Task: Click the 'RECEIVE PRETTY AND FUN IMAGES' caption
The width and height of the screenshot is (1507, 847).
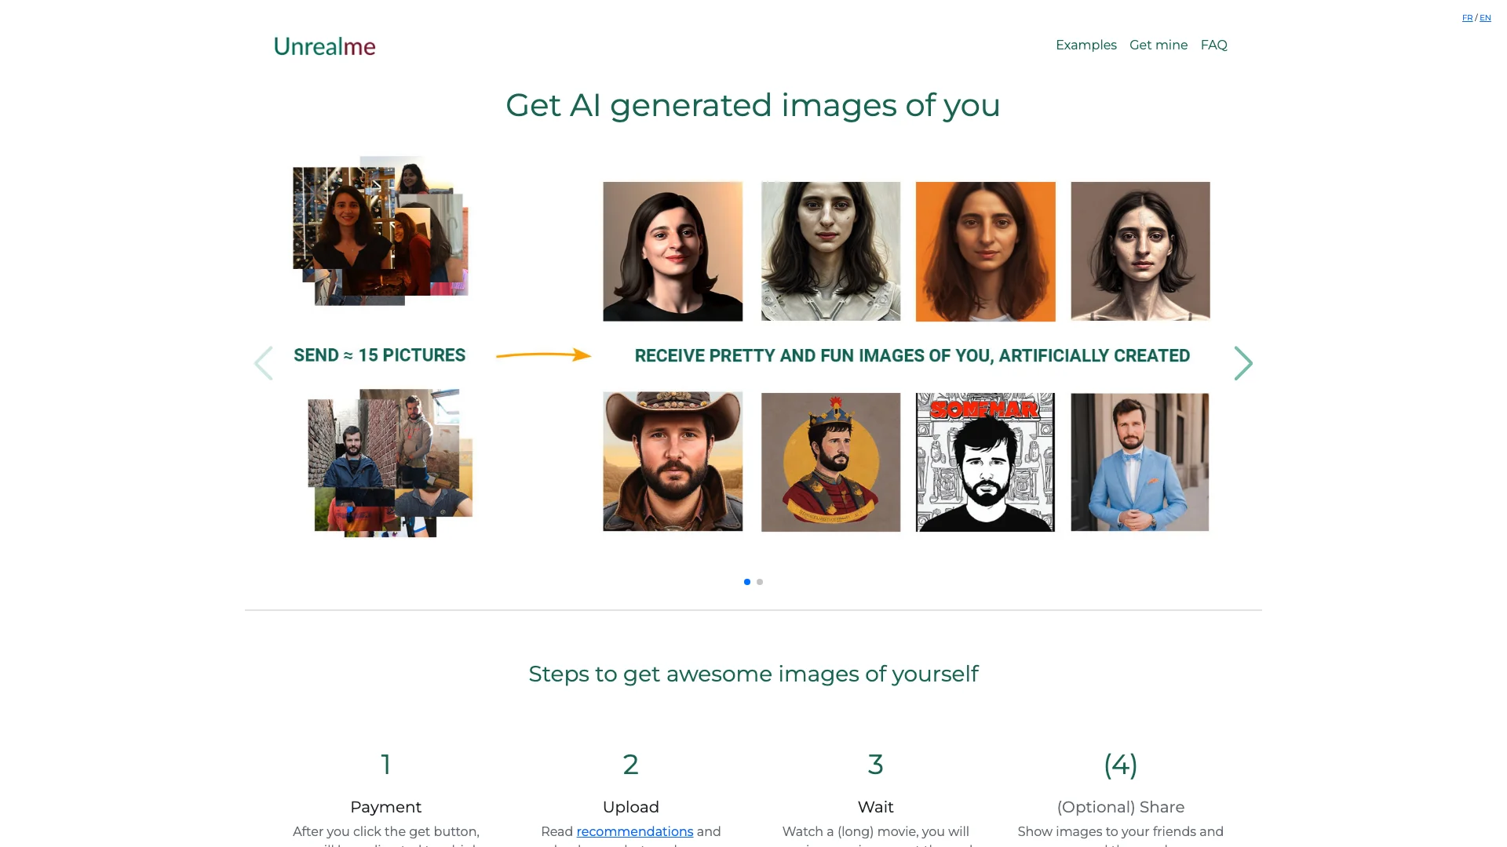Action: 912,356
